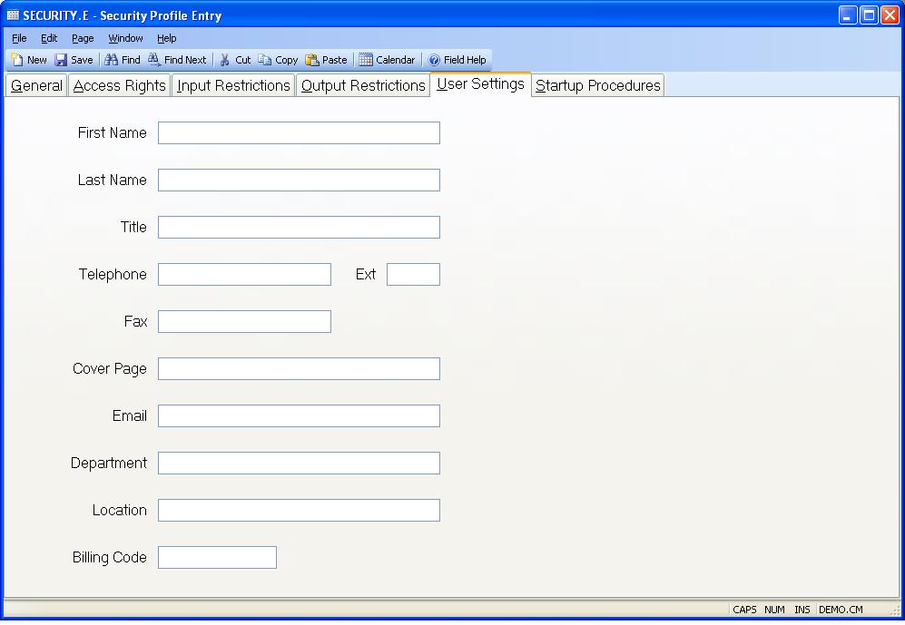The image size is (905, 625).
Task: Open the Calendar toolbar tool
Action: (x=387, y=59)
